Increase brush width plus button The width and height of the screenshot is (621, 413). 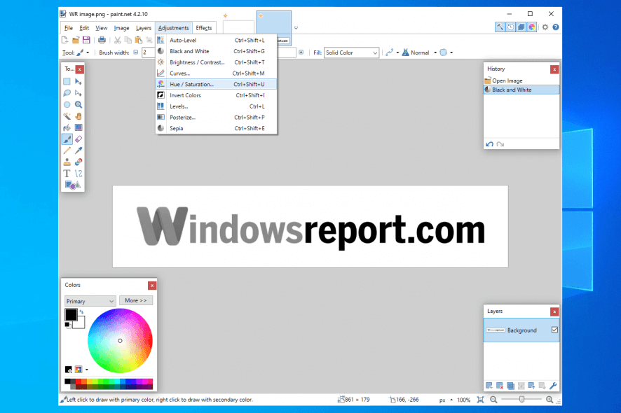click(x=301, y=52)
